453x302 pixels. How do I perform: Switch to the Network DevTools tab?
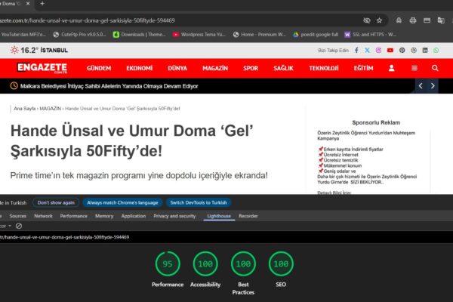point(43,216)
